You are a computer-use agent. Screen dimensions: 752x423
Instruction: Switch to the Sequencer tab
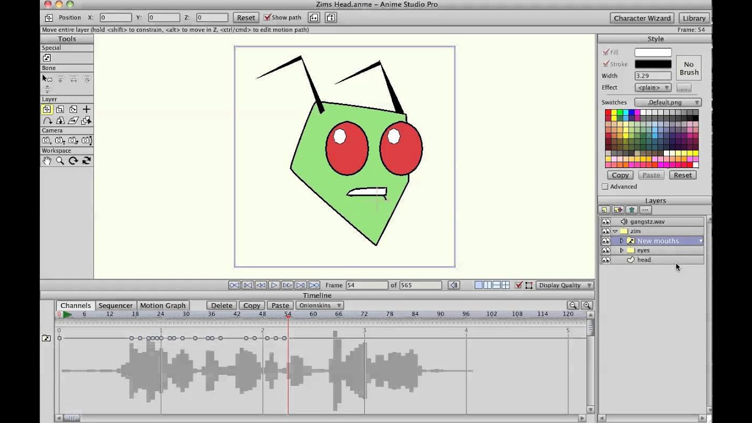(115, 305)
